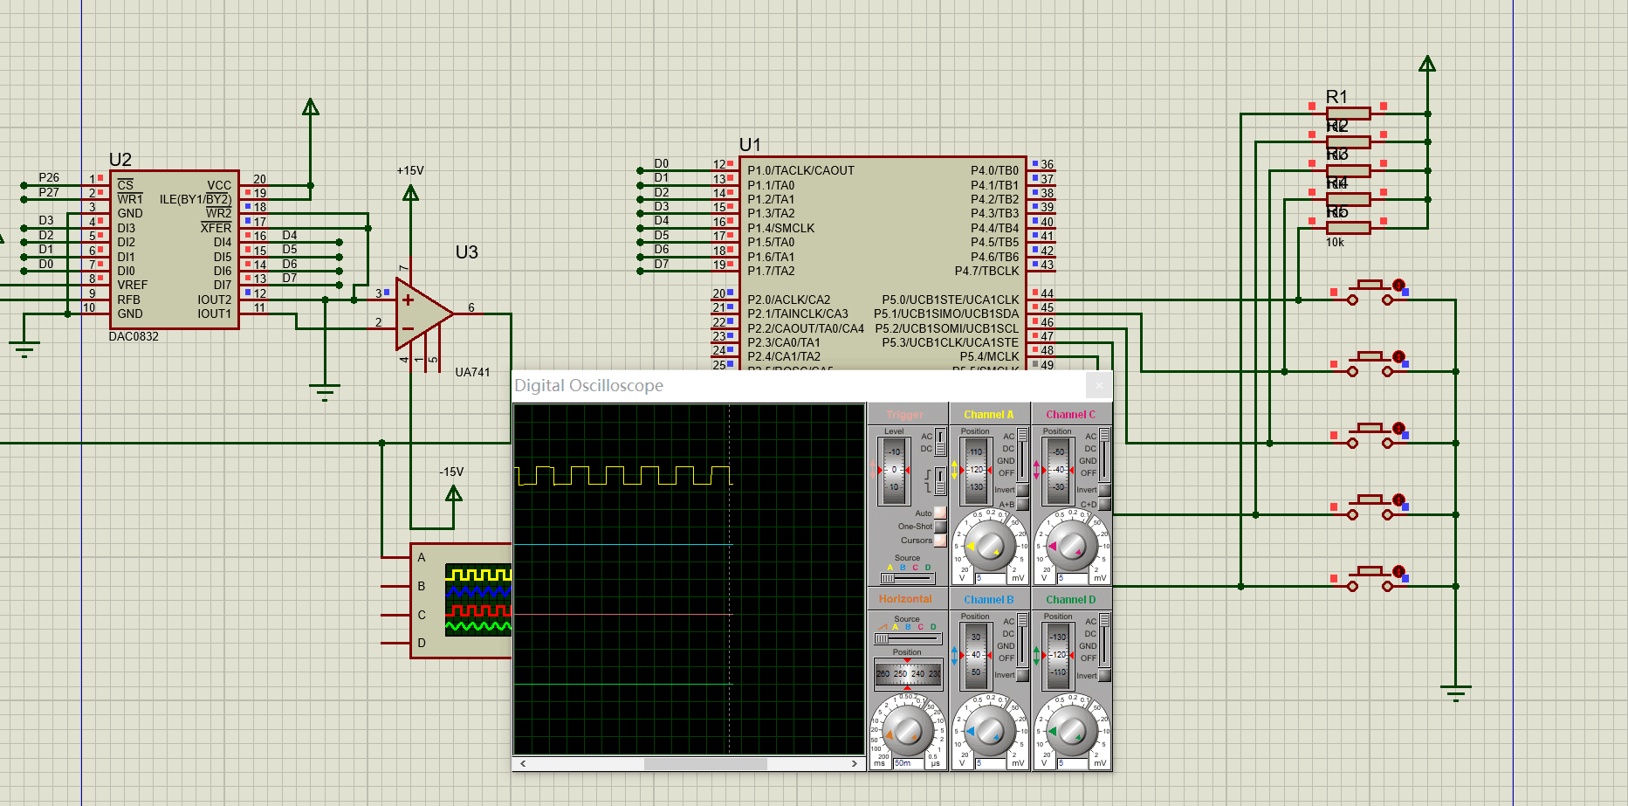Toggle Channel A Invert button
This screenshot has height=806, width=1628.
pyautogui.click(x=1022, y=490)
